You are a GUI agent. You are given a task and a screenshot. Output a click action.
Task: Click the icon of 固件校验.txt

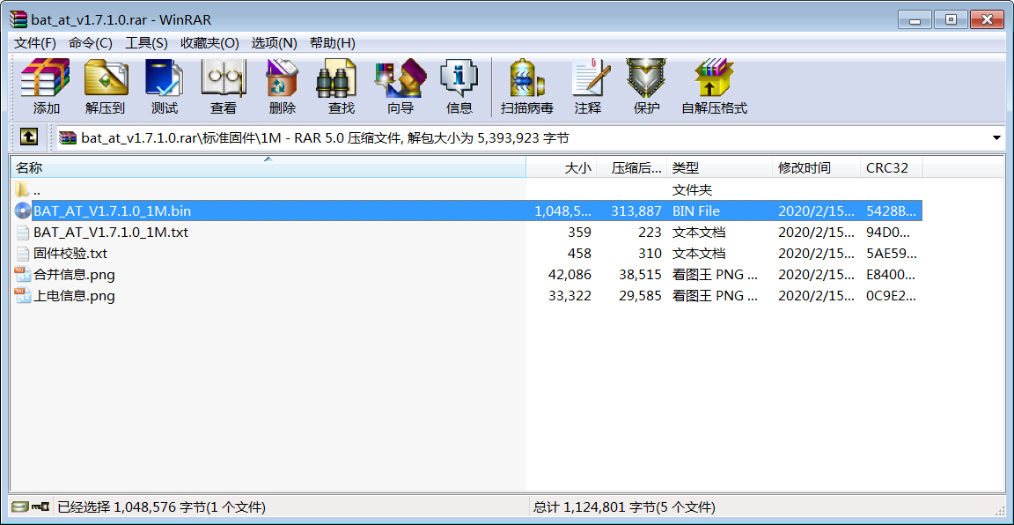click(23, 253)
